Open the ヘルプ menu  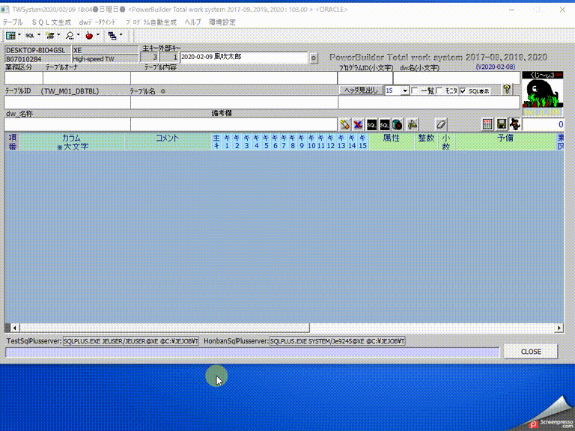coord(193,22)
